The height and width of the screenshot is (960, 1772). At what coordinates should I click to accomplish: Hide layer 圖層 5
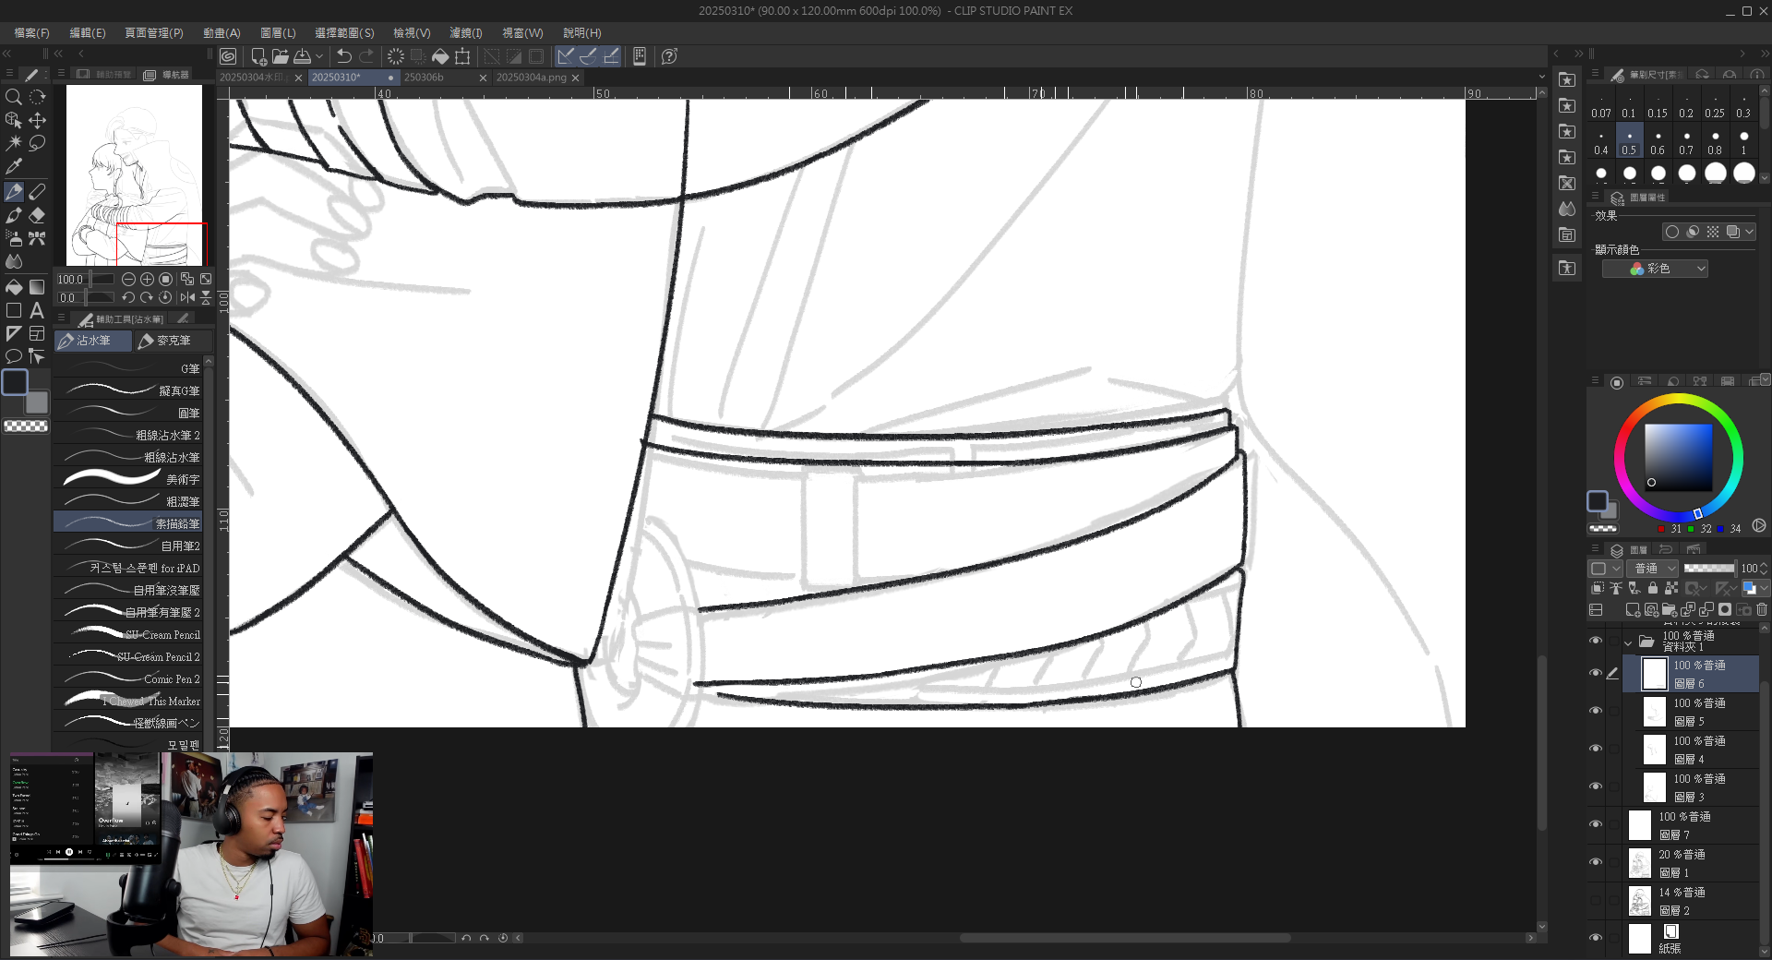1596,711
